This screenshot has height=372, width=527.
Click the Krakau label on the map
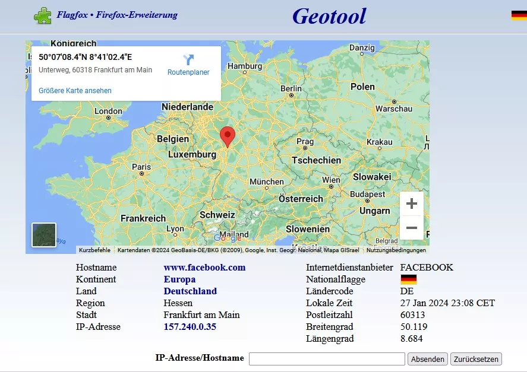[380, 142]
